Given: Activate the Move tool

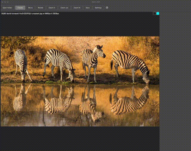Looking at the screenshot, I should point(30,8).
